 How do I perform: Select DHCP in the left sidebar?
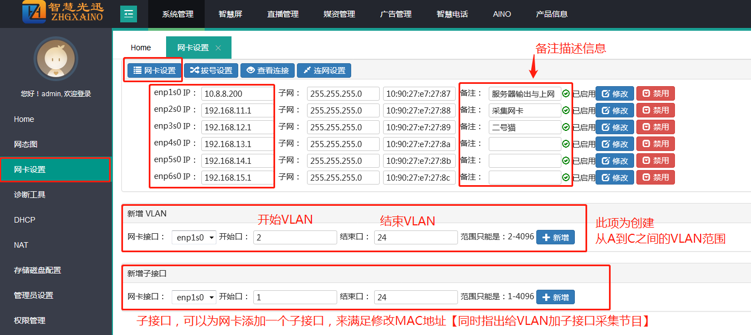(x=25, y=220)
